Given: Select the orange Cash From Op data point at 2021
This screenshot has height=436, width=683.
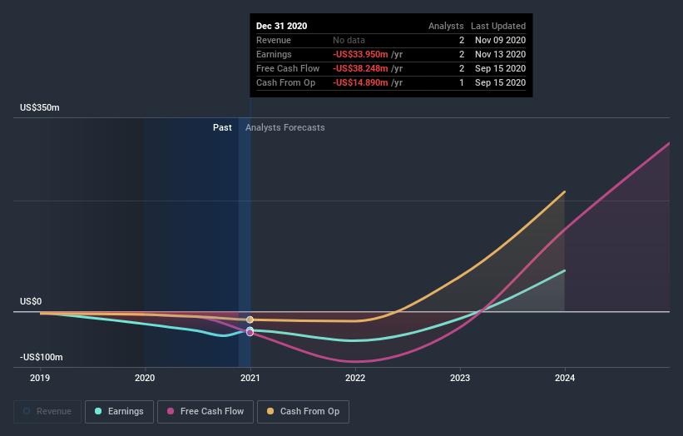Looking at the screenshot, I should coord(250,320).
